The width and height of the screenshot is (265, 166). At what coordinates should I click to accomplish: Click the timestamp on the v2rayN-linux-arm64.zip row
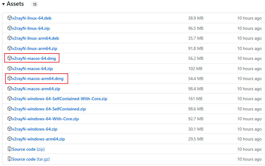click(x=249, y=49)
